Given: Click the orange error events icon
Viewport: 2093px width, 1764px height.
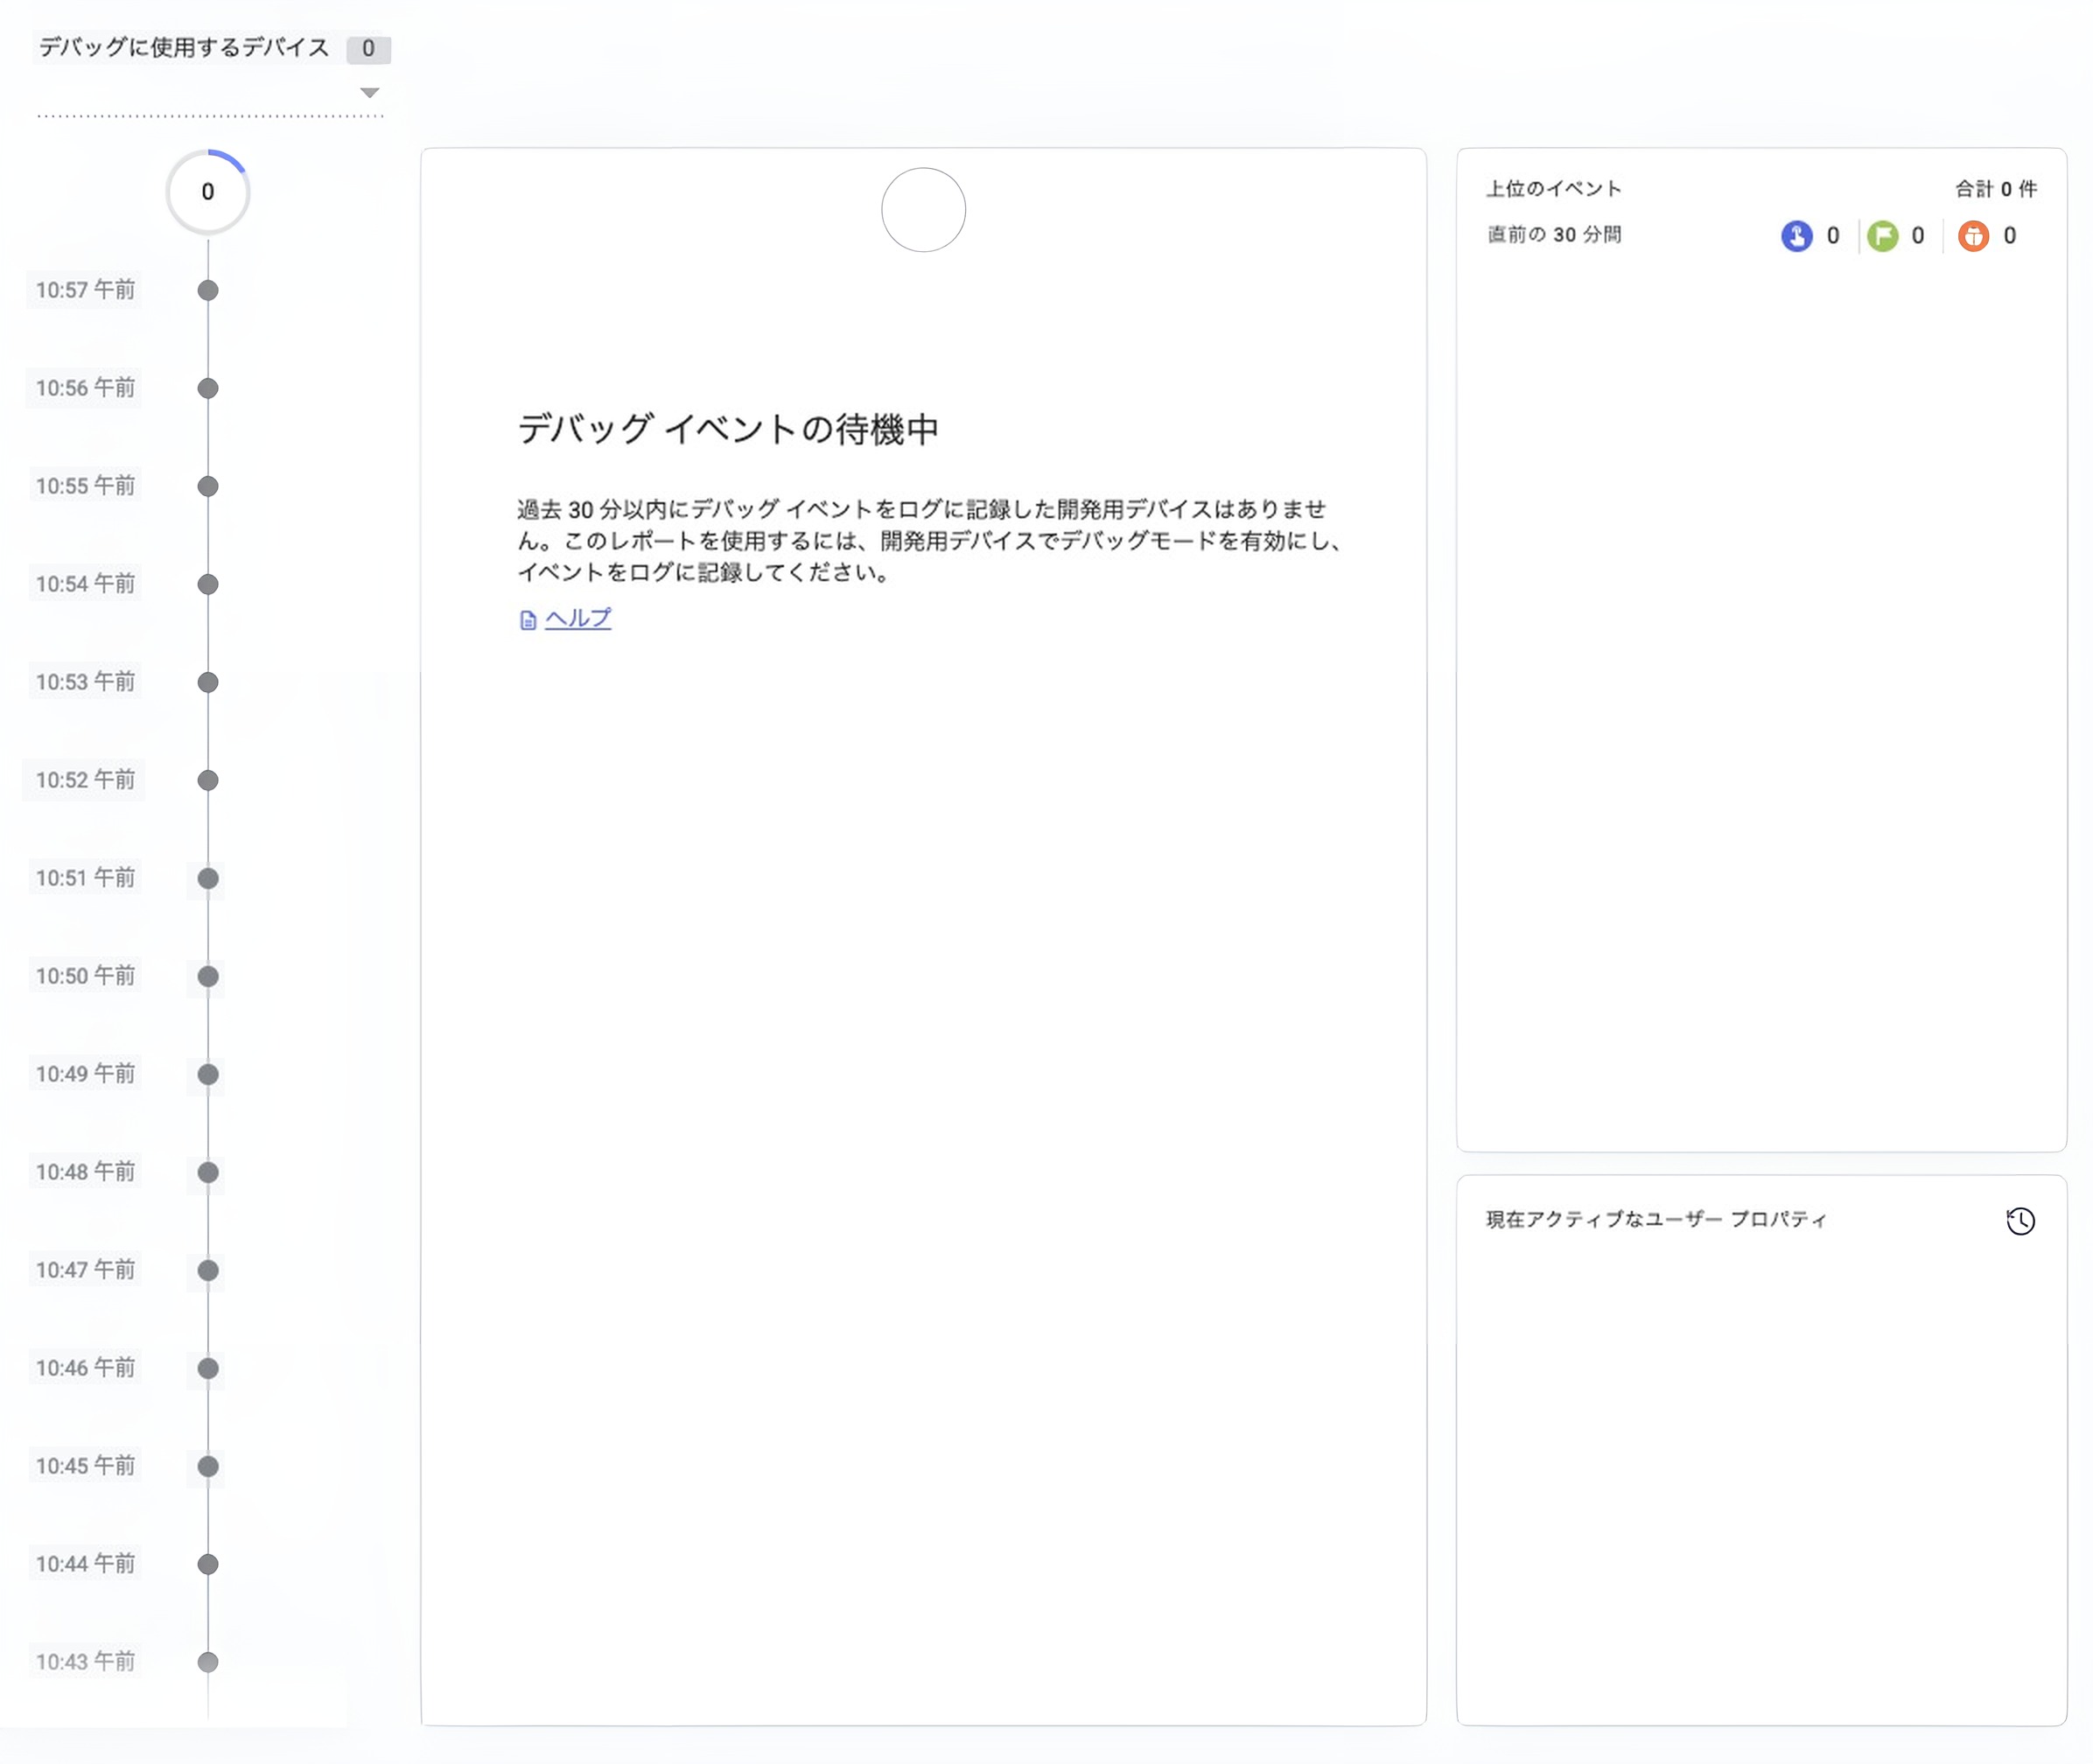Looking at the screenshot, I should (1972, 236).
